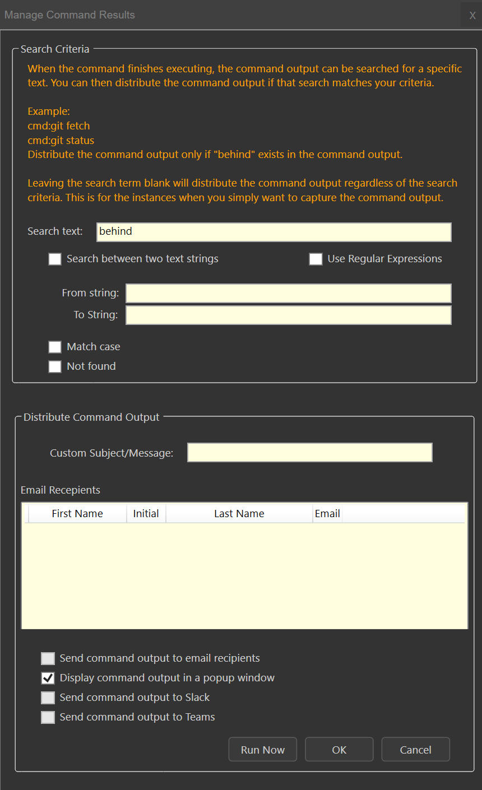The width and height of the screenshot is (482, 790).
Task: Enable "Search between two text strings"
Action: click(54, 259)
